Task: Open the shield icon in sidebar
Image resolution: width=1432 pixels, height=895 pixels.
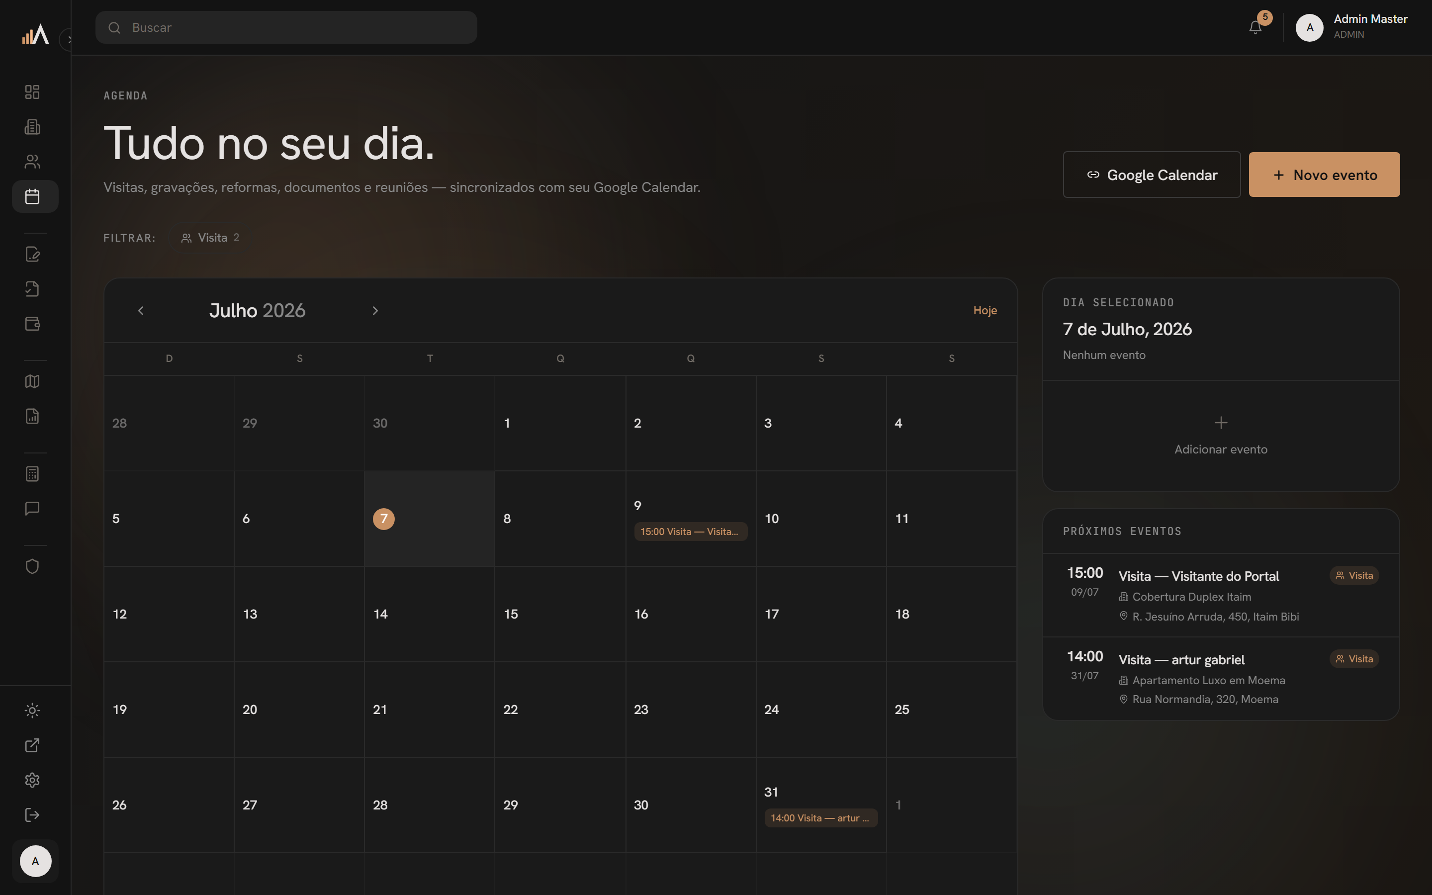Action: [32, 566]
